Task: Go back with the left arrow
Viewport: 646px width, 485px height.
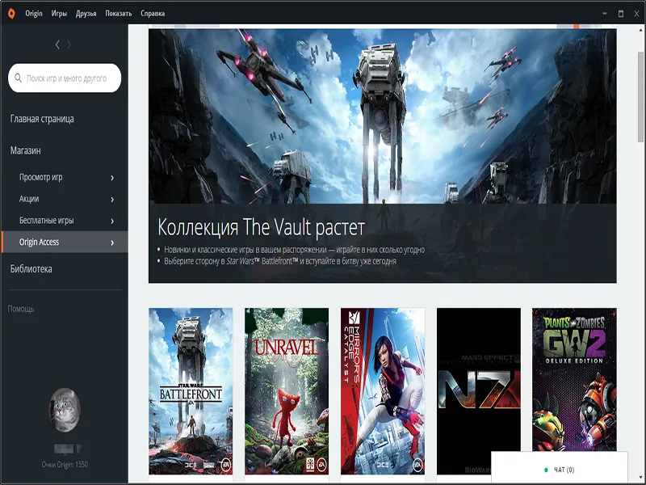Action: (57, 44)
